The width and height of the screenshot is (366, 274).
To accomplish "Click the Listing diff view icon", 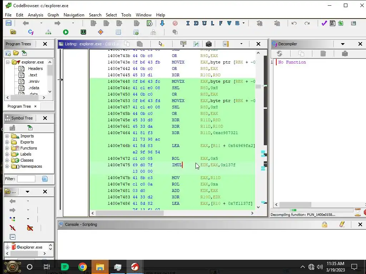I will (196, 44).
